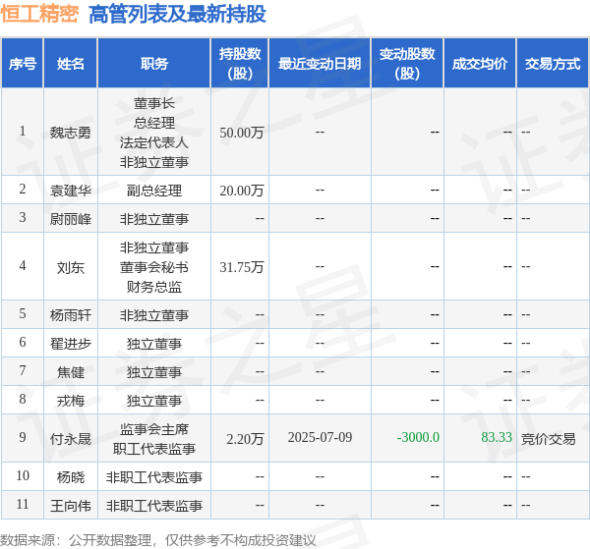Select the 职务 column header
Image resolution: width=590 pixels, height=549 pixels.
(154, 64)
